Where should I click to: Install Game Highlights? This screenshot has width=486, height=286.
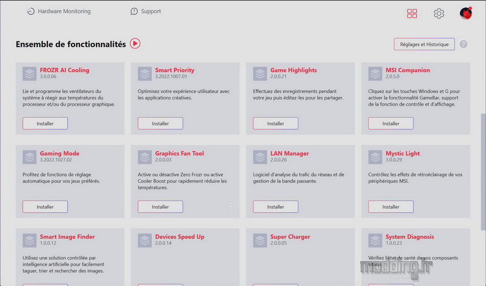(276, 123)
